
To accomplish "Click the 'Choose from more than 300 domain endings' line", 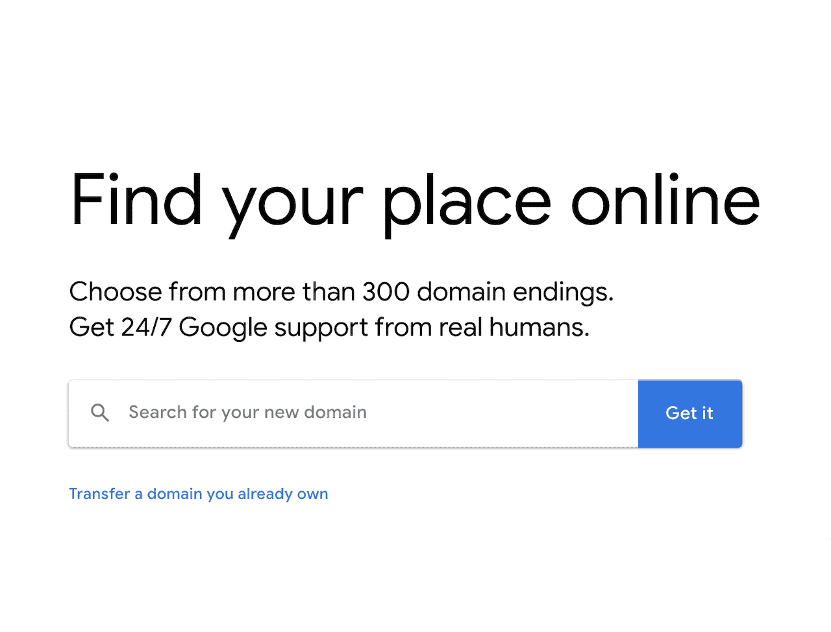I will [x=341, y=292].
